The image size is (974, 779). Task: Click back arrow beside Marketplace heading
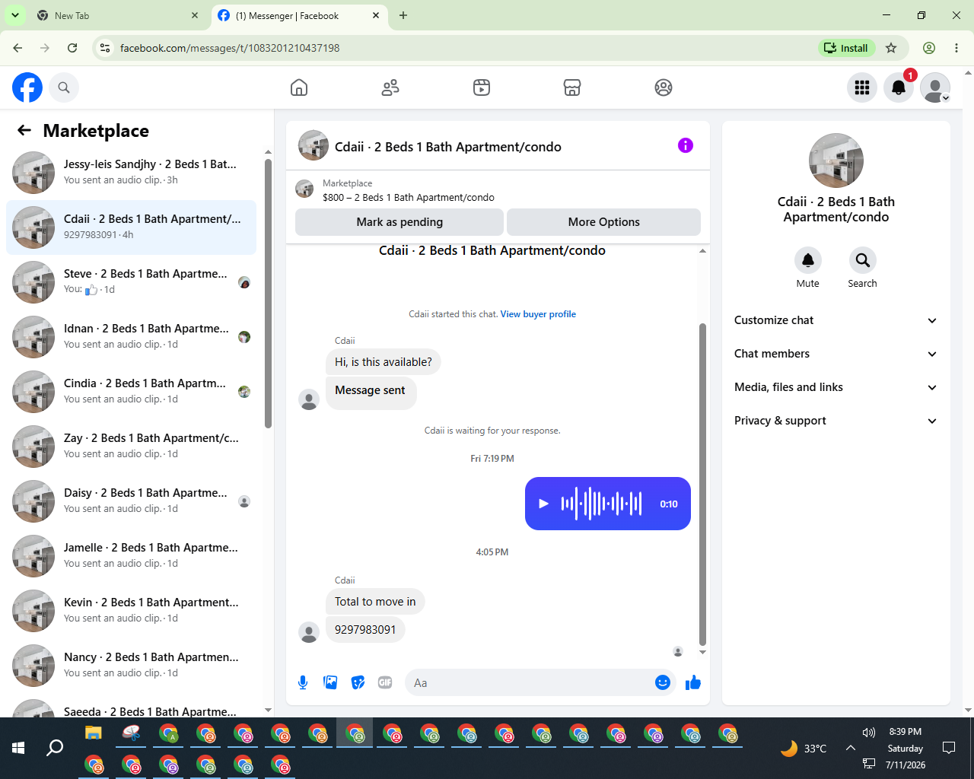point(24,130)
